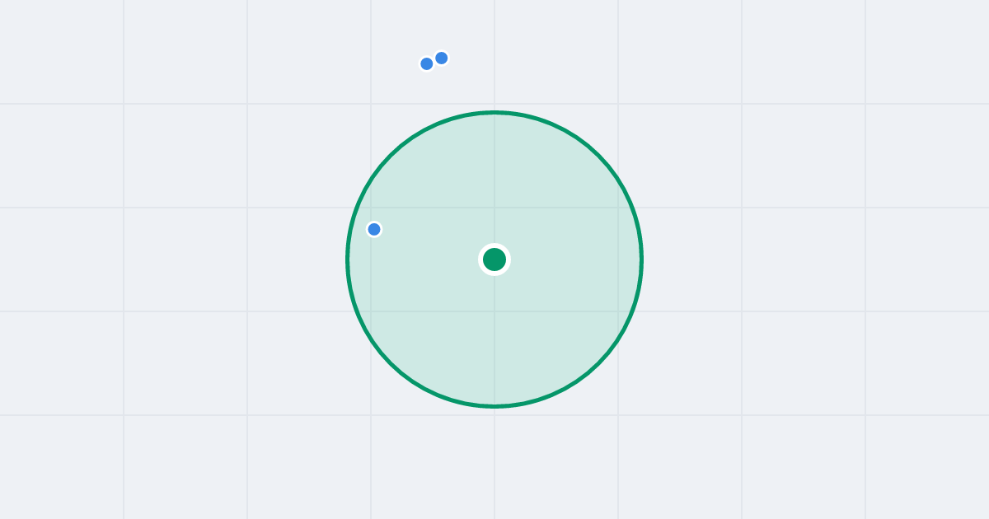Click the gridline intersection nearest the inner blue dot
Viewport: 989px width, 519px height.
pyautogui.click(x=371, y=208)
